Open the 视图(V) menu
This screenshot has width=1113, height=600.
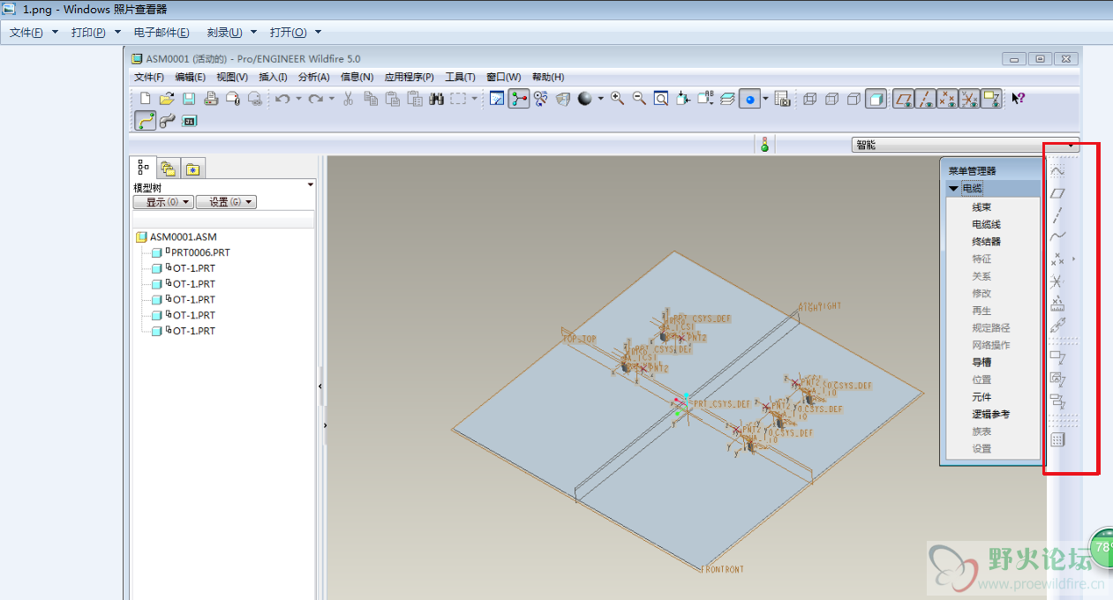click(232, 77)
